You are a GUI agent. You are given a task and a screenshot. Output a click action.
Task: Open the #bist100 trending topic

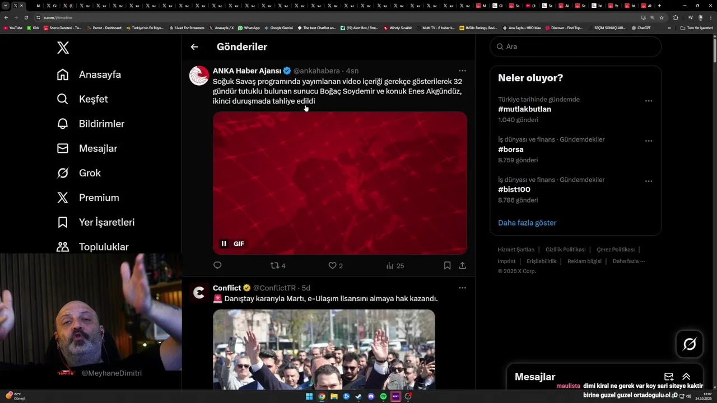pyautogui.click(x=514, y=190)
